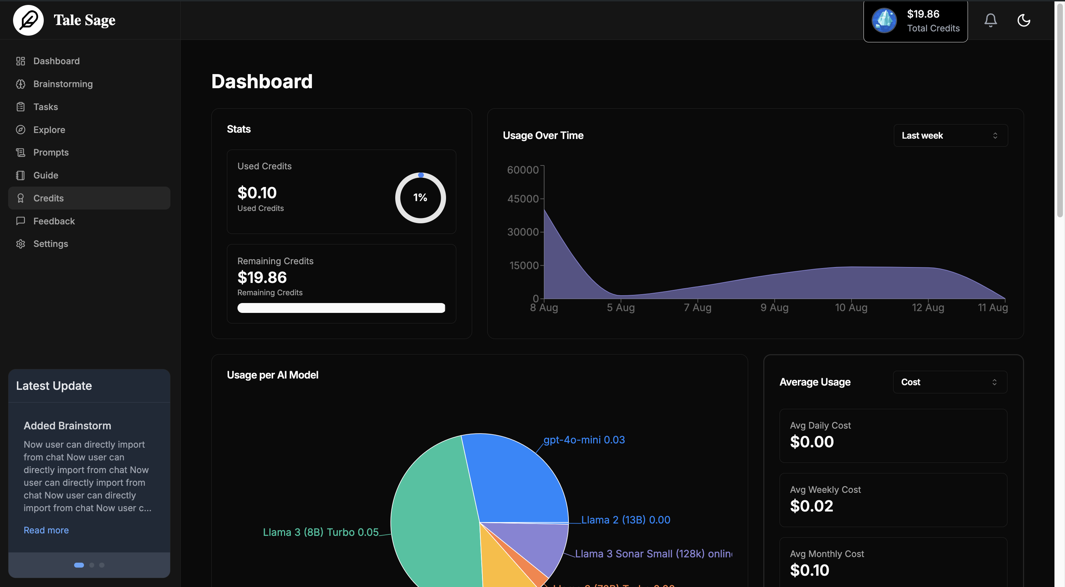Click the Settings gear icon in sidebar

pos(20,244)
